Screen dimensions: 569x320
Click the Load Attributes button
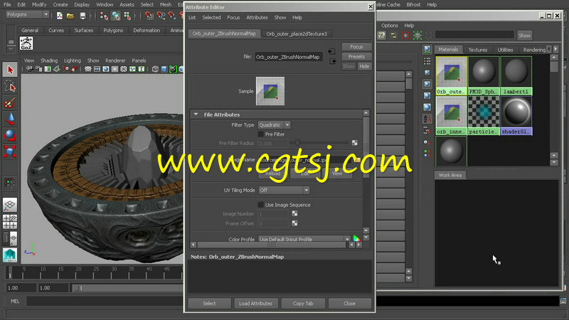[255, 304]
